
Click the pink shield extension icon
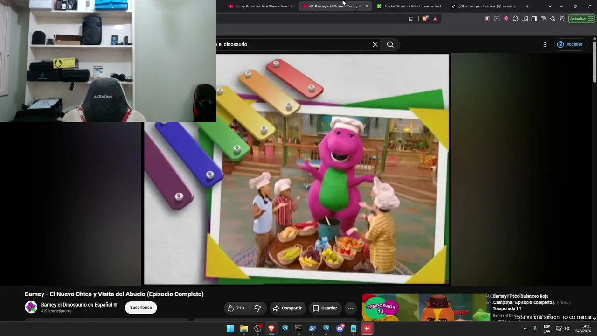[x=506, y=19]
